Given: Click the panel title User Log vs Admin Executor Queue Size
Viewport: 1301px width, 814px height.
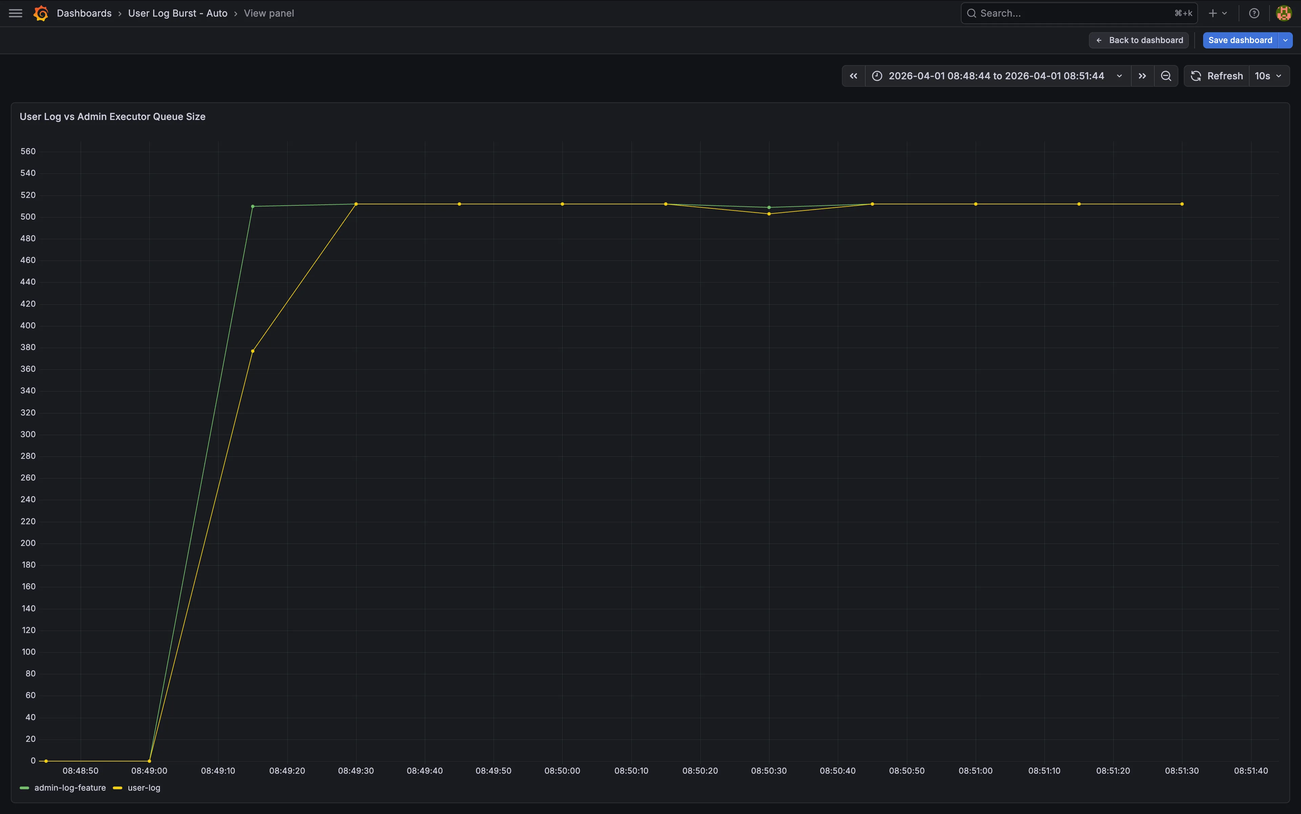Looking at the screenshot, I should pos(112,117).
